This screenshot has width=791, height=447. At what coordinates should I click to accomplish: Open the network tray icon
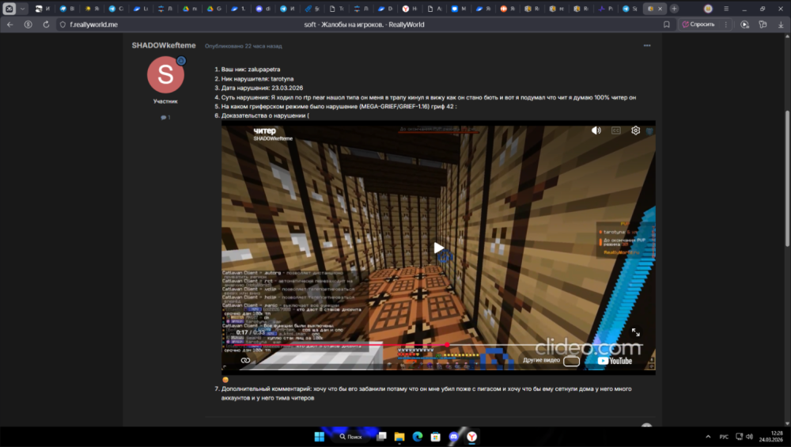[x=739, y=437]
